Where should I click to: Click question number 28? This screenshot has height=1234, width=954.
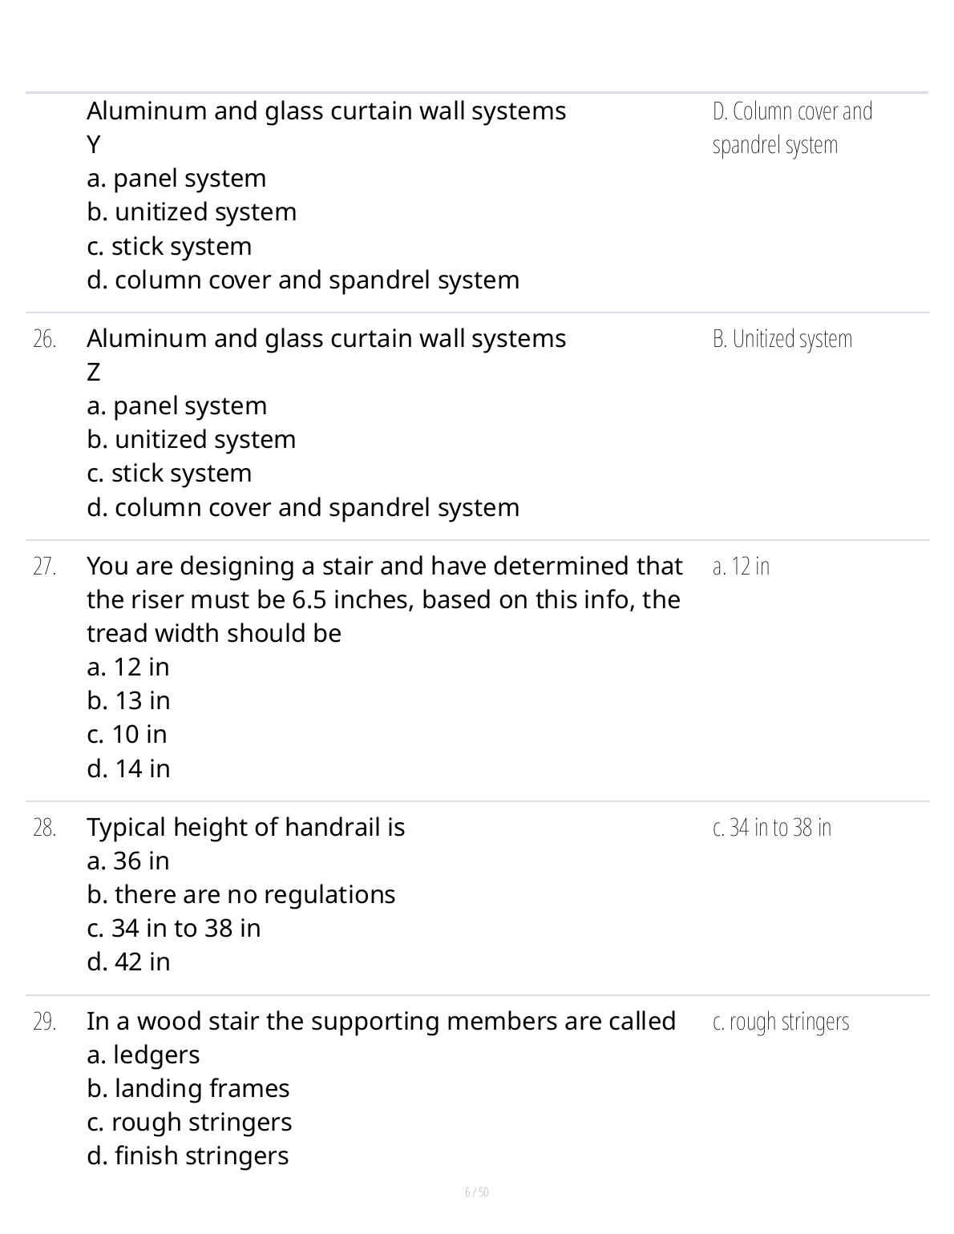(x=45, y=829)
